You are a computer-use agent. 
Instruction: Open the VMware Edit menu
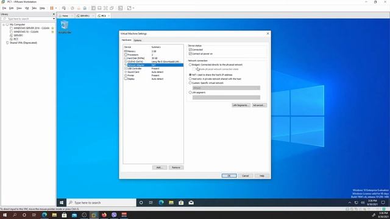[x=11, y=8]
